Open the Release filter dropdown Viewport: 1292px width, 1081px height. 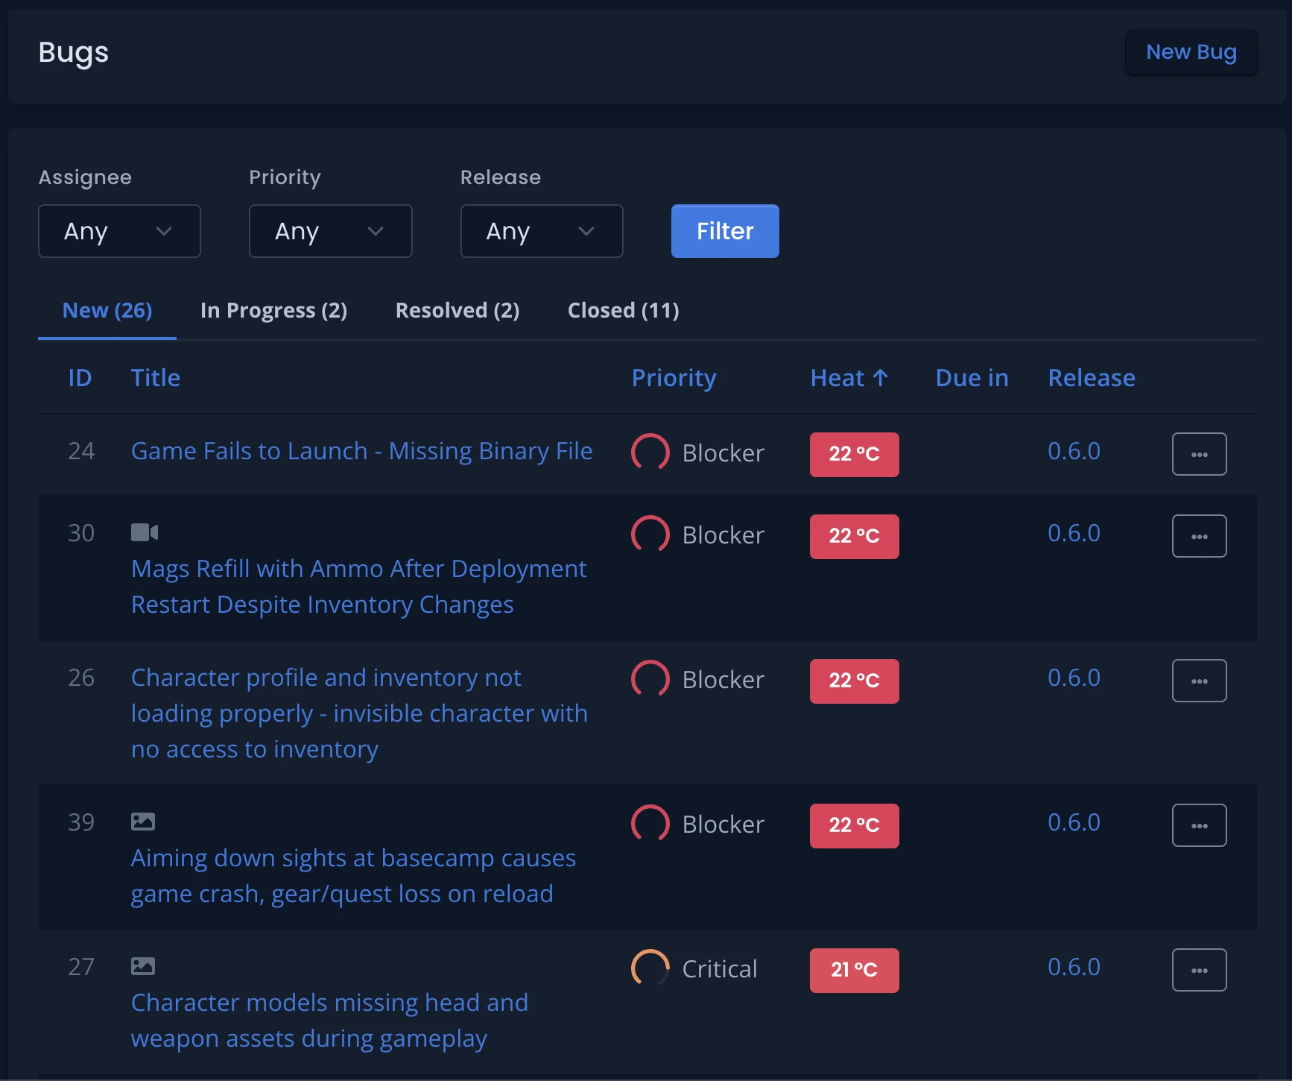542,231
